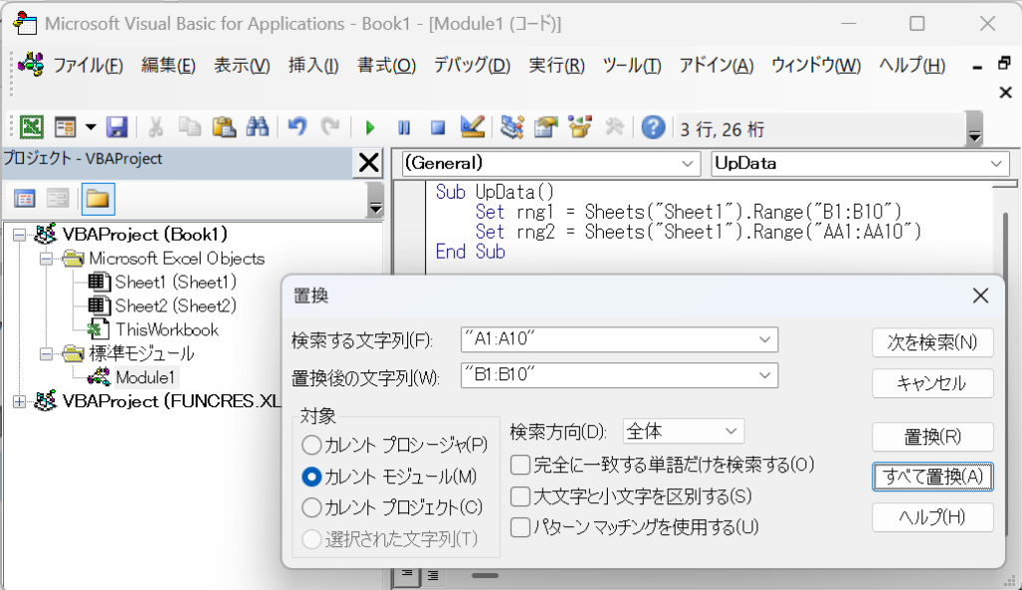This screenshot has height=590, width=1022.
Task: Select Sheet2 (Sheet2) in project tree
Action: tap(176, 305)
